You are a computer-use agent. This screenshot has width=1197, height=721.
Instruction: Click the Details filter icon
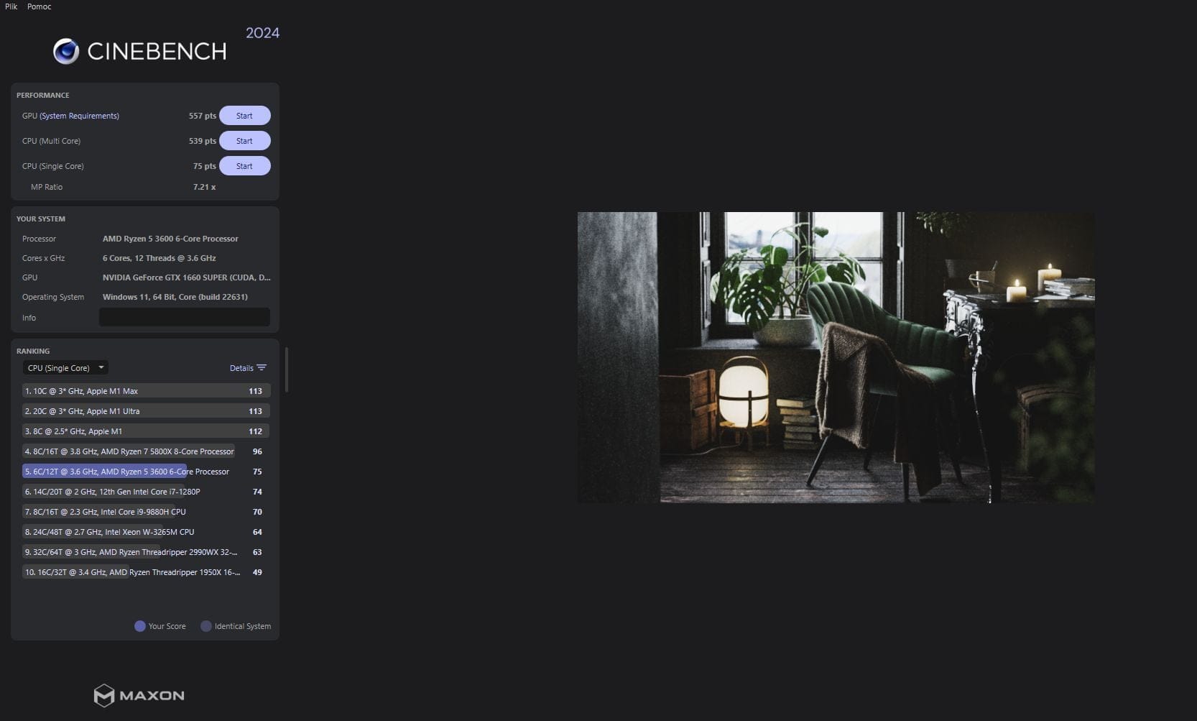point(262,368)
